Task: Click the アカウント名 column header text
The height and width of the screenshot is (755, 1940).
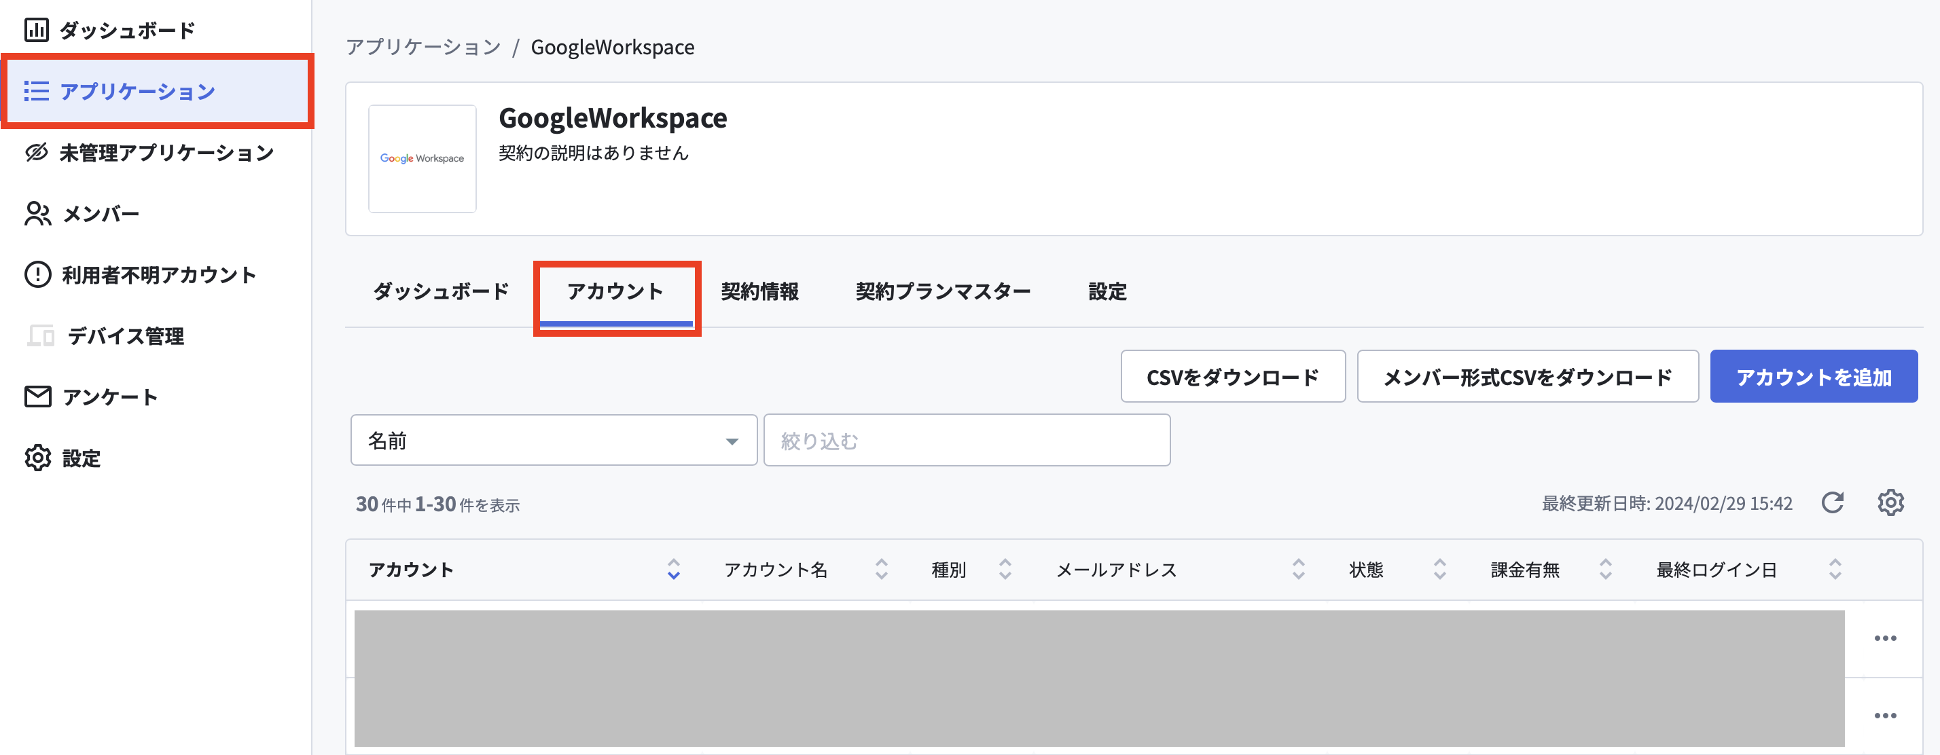Action: click(x=776, y=570)
